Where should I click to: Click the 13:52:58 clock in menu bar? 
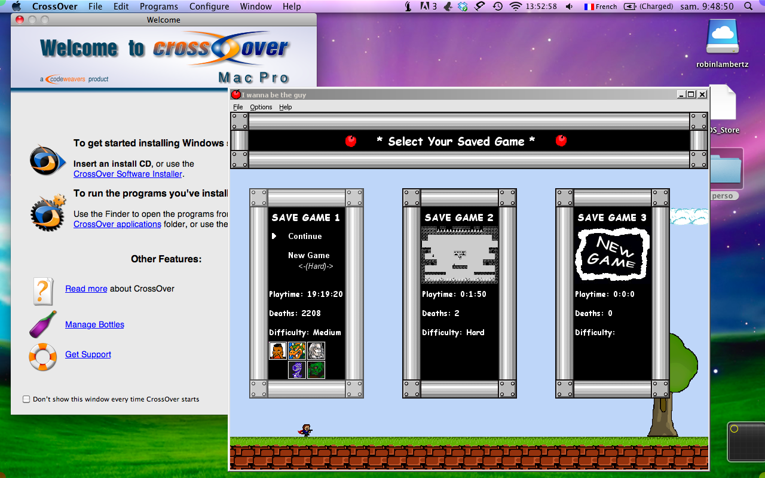pyautogui.click(x=541, y=7)
